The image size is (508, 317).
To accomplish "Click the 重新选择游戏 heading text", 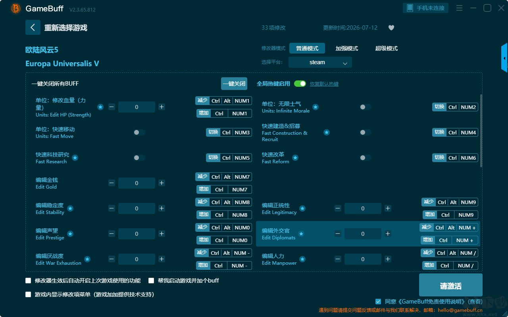I will tap(66, 28).
